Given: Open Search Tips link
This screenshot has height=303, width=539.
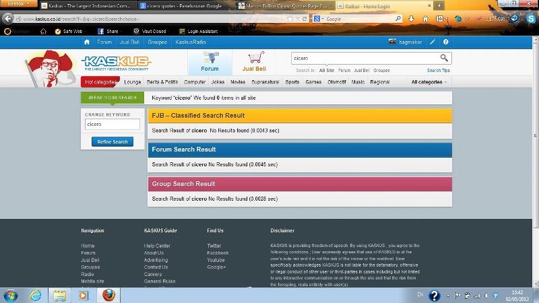Looking at the screenshot, I should pyautogui.click(x=439, y=71).
